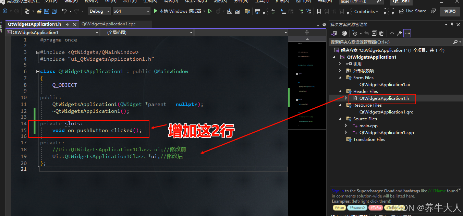Click the Visual Studio search box (Ctrl+Q)
The width and height of the screenshot is (463, 216).
(361, 1)
